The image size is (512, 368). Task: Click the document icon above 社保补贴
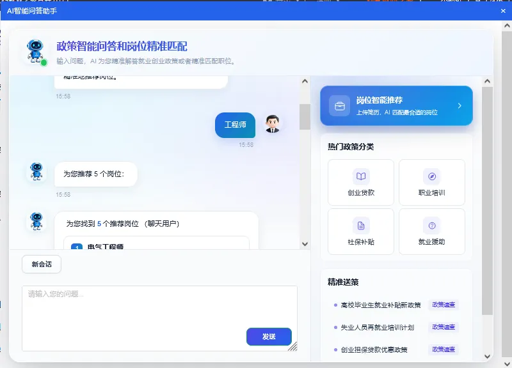coord(361,226)
